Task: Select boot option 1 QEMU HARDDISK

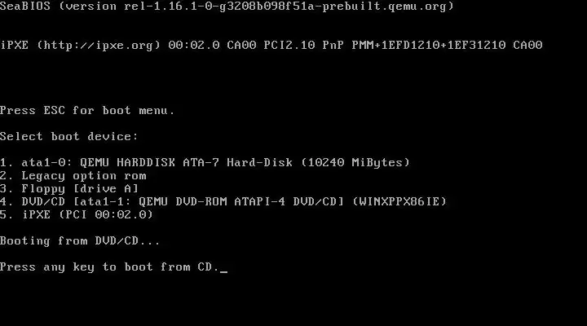Action: (x=205, y=162)
